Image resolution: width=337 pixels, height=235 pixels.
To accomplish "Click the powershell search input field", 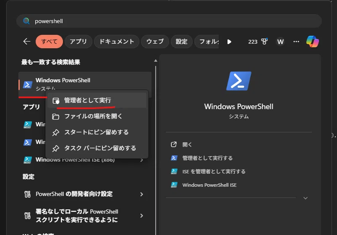I will pyautogui.click(x=169, y=21).
